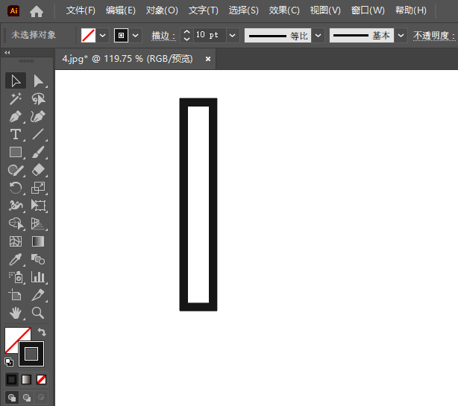Open the 帮助(H) menu
Screen dimensions: 458x406
click(411, 10)
